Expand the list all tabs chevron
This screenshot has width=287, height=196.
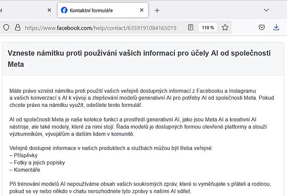click(266, 10)
